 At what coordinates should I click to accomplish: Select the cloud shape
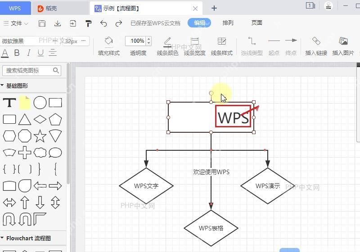coord(40,153)
